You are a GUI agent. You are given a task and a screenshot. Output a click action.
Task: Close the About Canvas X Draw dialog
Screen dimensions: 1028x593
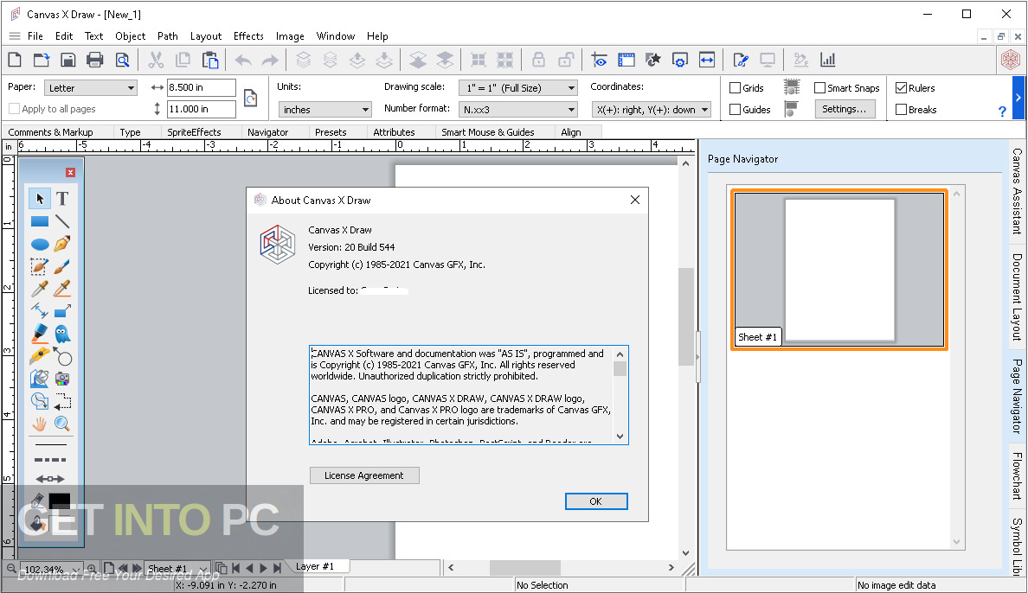(634, 200)
